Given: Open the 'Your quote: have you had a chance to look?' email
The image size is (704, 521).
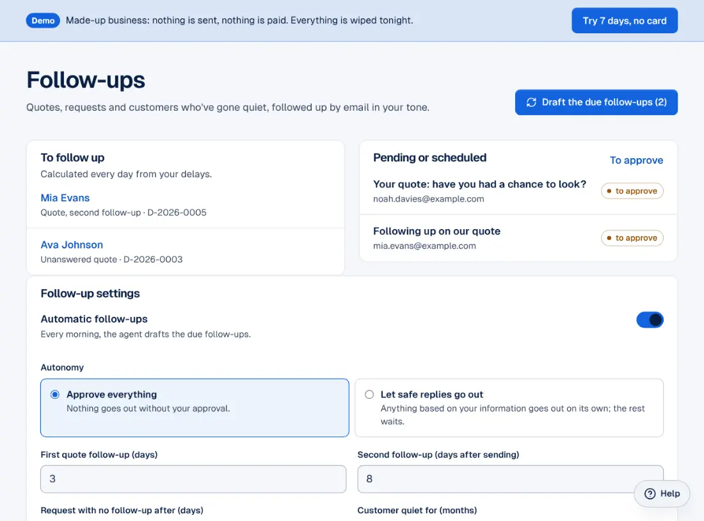Looking at the screenshot, I should [479, 184].
